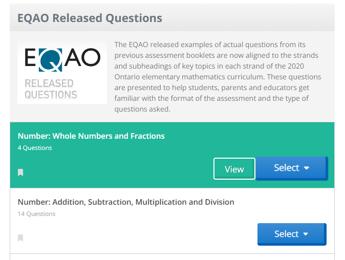Click the EQAO description paragraph text

tap(218, 77)
